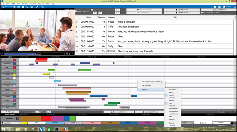
Task: Click the Import Transcript button
Action: pos(182,10)
